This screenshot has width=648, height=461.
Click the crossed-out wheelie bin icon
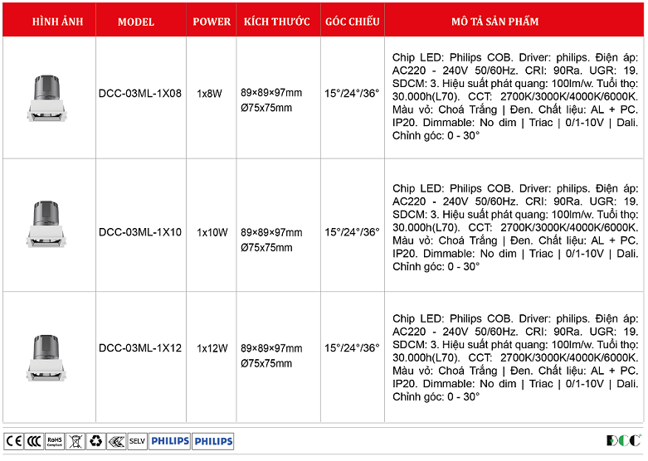tap(76, 441)
